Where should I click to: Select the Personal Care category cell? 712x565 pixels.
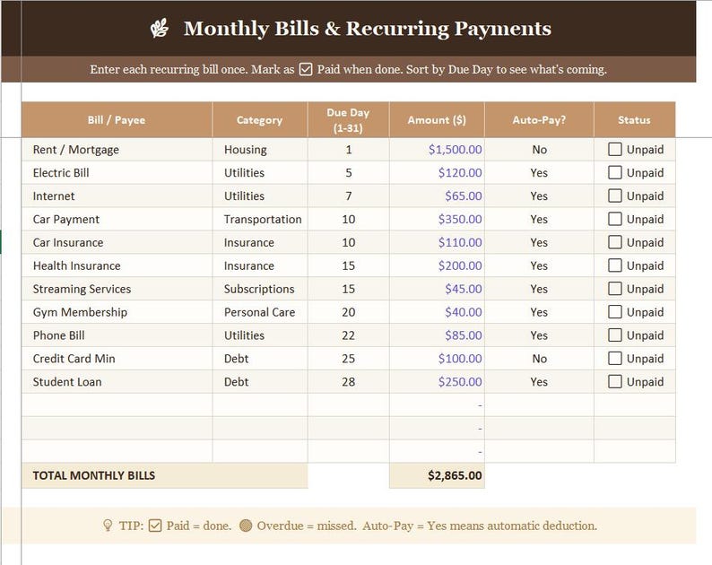pos(260,311)
